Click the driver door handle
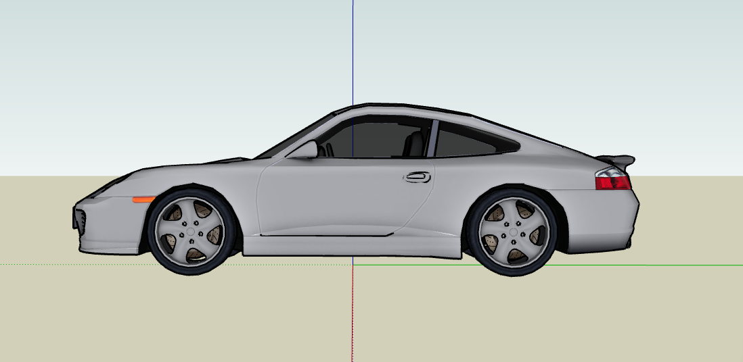This screenshot has width=743, height=362. 418,177
